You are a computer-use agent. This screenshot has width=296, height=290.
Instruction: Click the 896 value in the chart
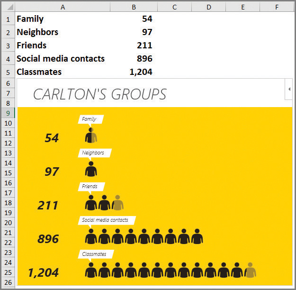pyautogui.click(x=49, y=239)
